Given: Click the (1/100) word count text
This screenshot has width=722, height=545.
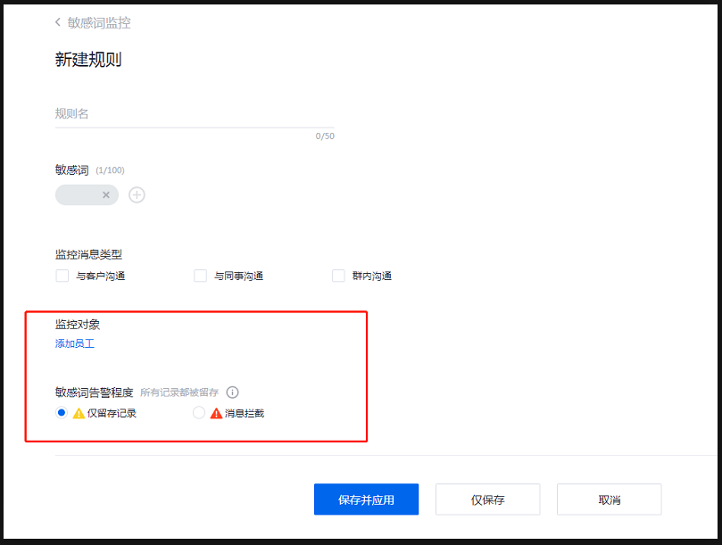Looking at the screenshot, I should pos(110,170).
